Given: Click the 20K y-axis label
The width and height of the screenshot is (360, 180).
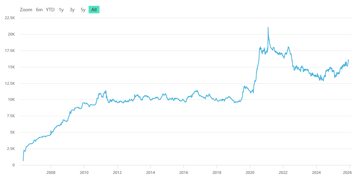Looking at the screenshot, I should tap(11, 34).
